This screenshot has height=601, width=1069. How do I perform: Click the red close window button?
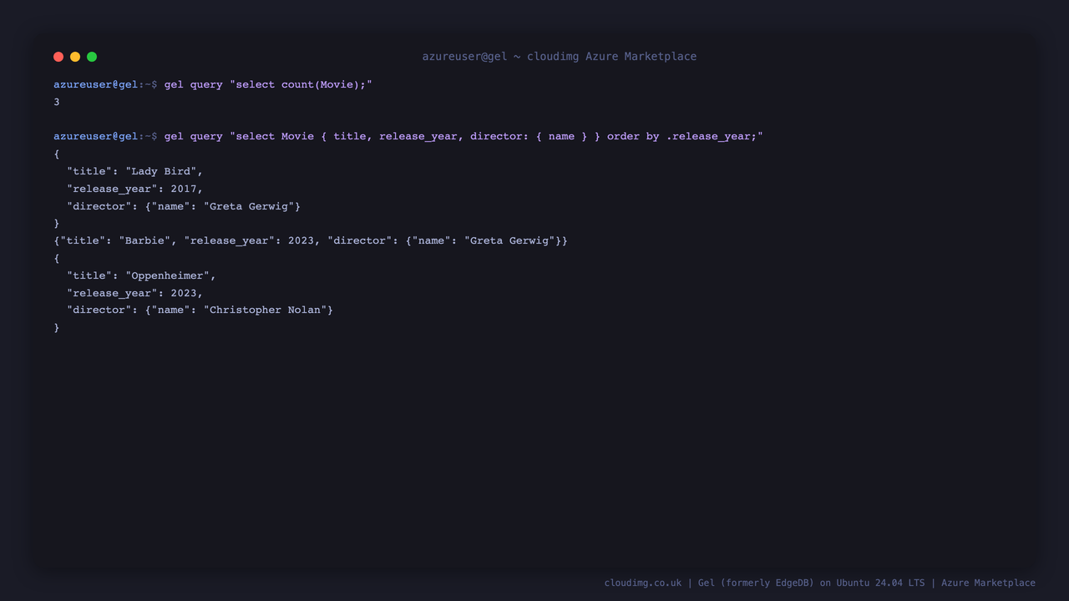coord(58,57)
